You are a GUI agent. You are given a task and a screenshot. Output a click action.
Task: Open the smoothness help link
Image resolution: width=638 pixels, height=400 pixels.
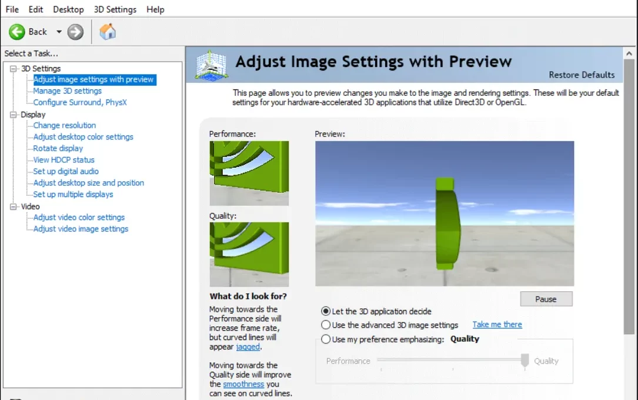click(243, 384)
